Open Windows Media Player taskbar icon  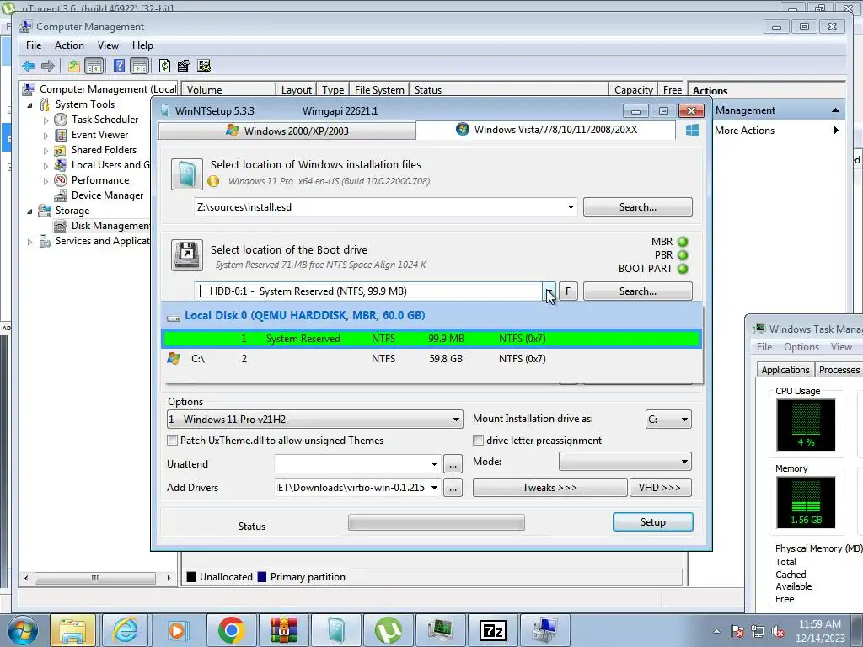[177, 630]
